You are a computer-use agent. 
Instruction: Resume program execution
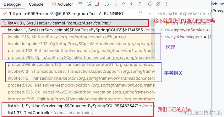pos(107,4)
